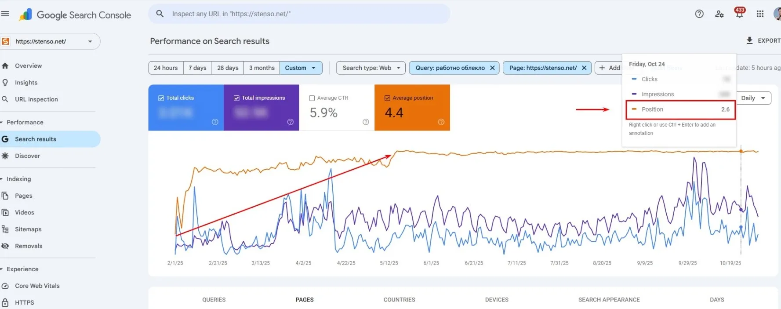The height and width of the screenshot is (309, 781).
Task: Open the property selector https://stenso.net/
Action: coord(50,41)
